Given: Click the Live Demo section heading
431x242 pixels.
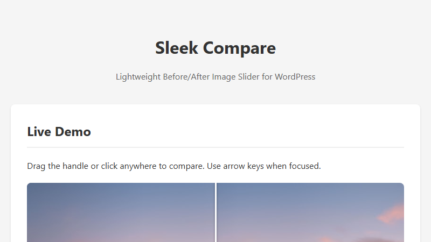Looking at the screenshot, I should click(59, 132).
